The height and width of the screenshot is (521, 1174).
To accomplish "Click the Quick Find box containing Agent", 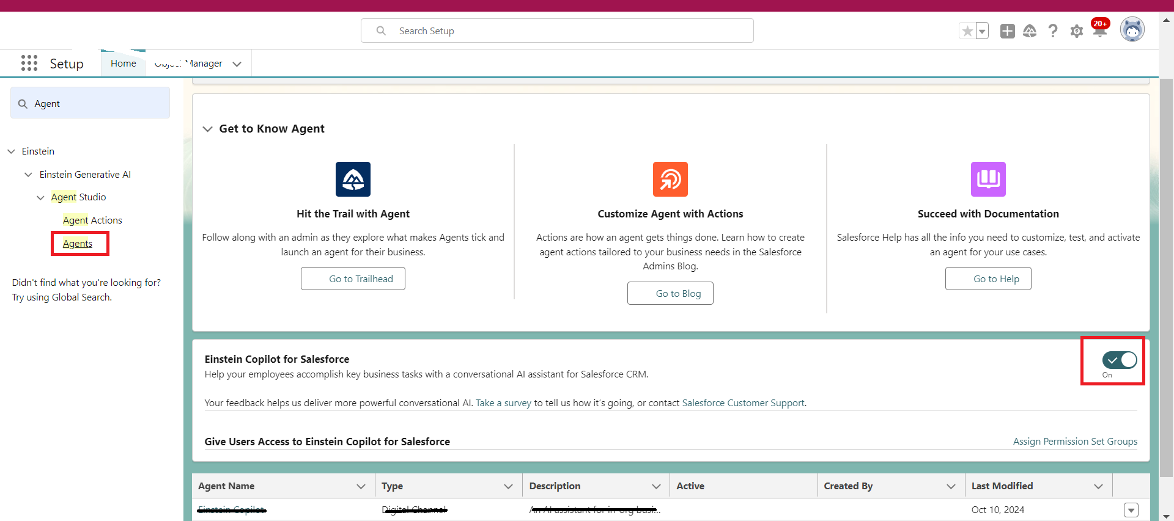I will (90, 103).
